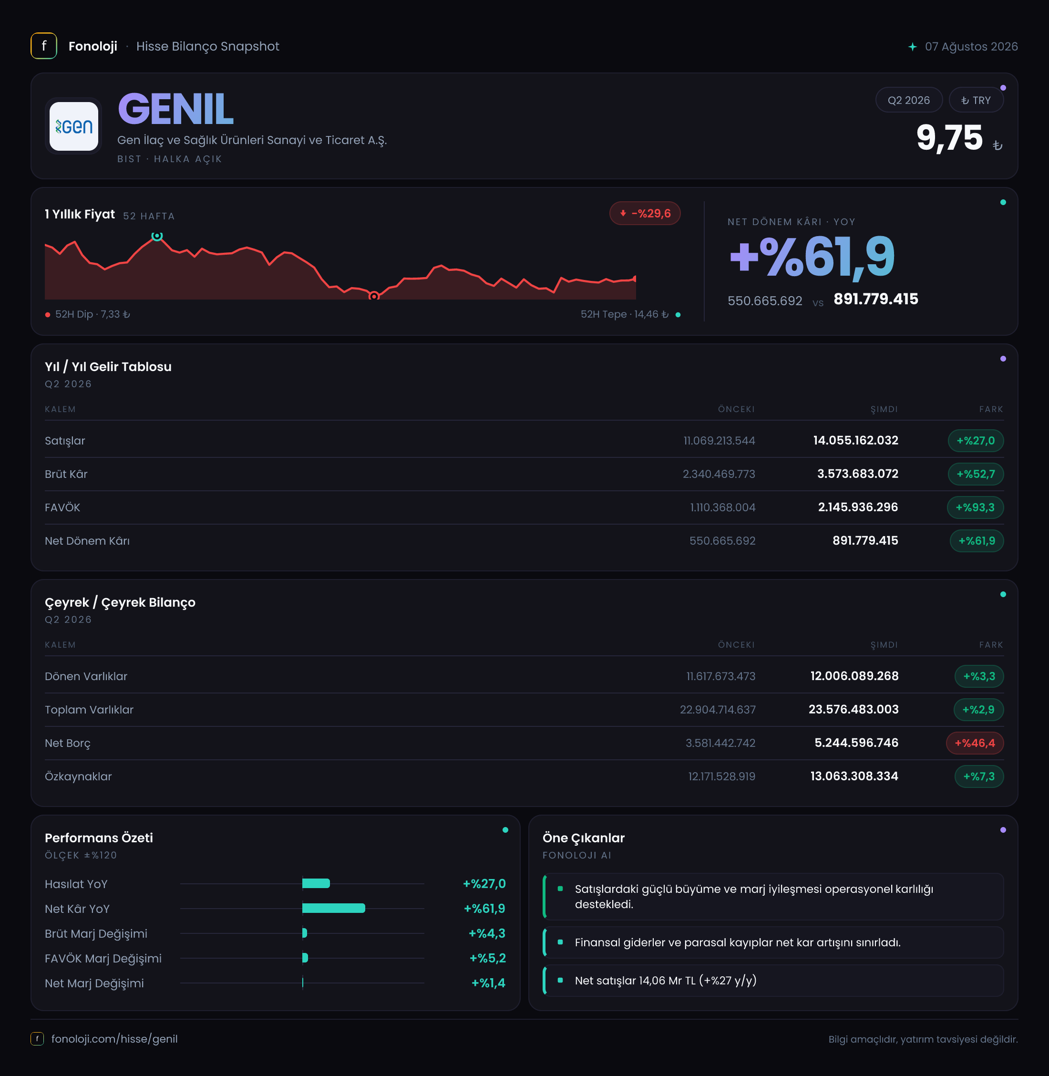Click the 9,75 share price value

coord(949,138)
